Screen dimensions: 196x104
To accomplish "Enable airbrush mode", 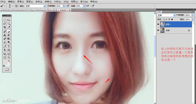I will click(x=88, y=6).
